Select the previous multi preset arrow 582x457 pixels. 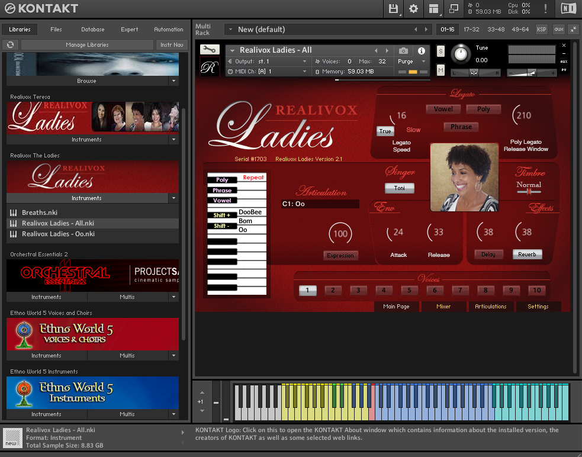click(416, 30)
